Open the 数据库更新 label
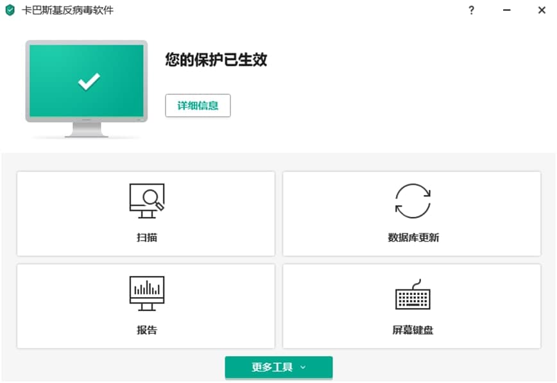Screen dimensions: 557x383 point(413,237)
